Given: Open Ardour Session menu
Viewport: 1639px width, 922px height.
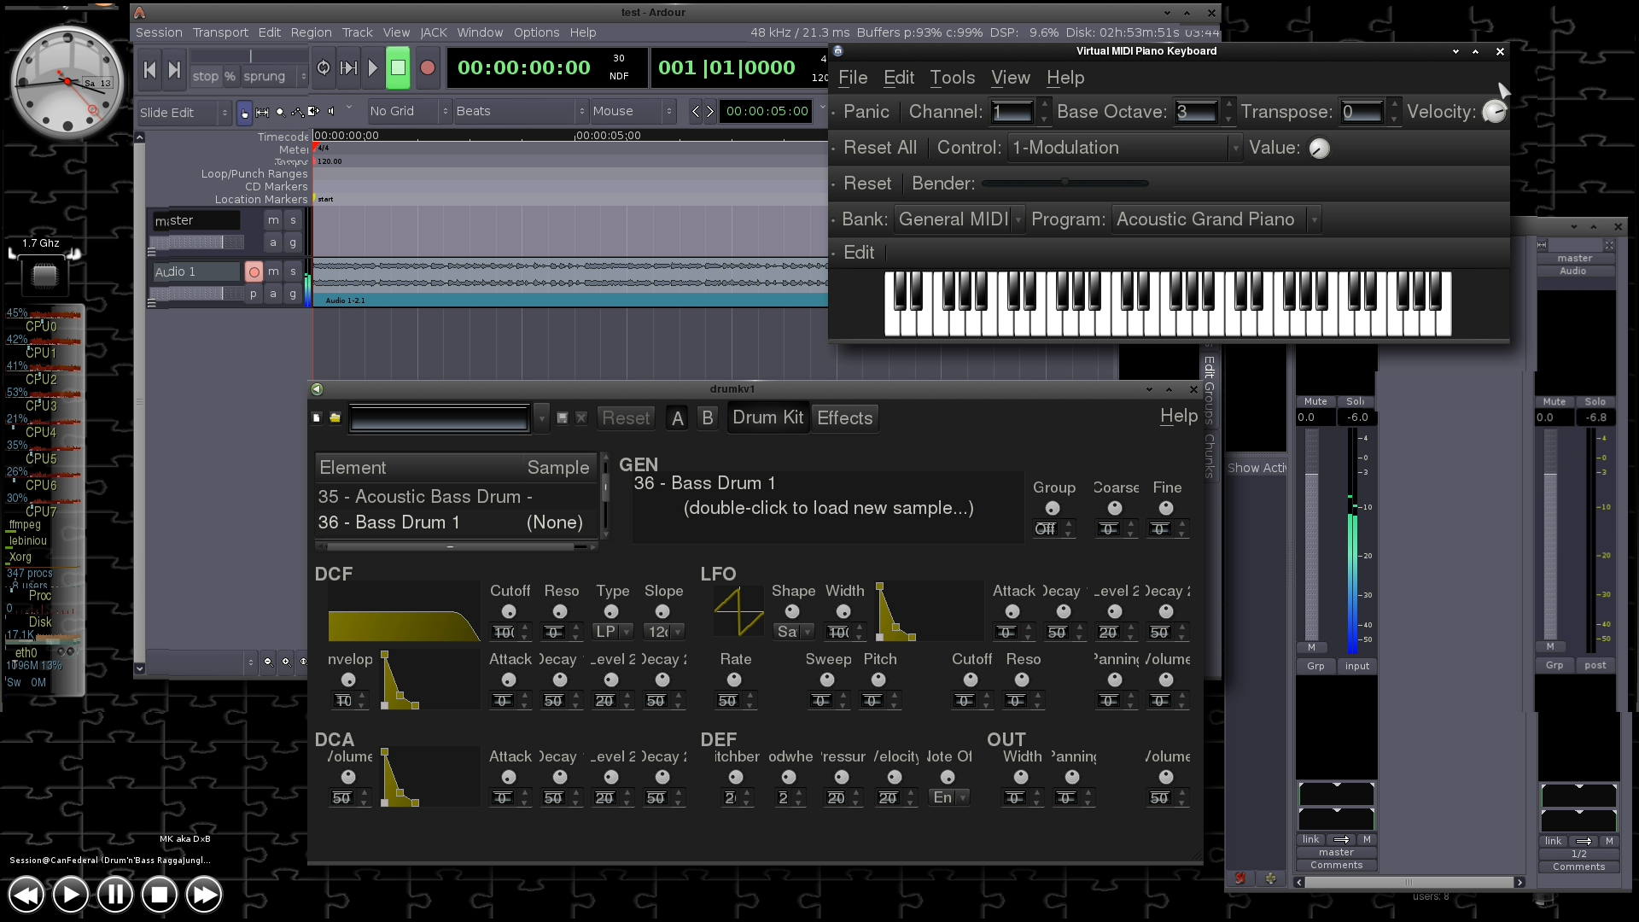Looking at the screenshot, I should pos(159,32).
